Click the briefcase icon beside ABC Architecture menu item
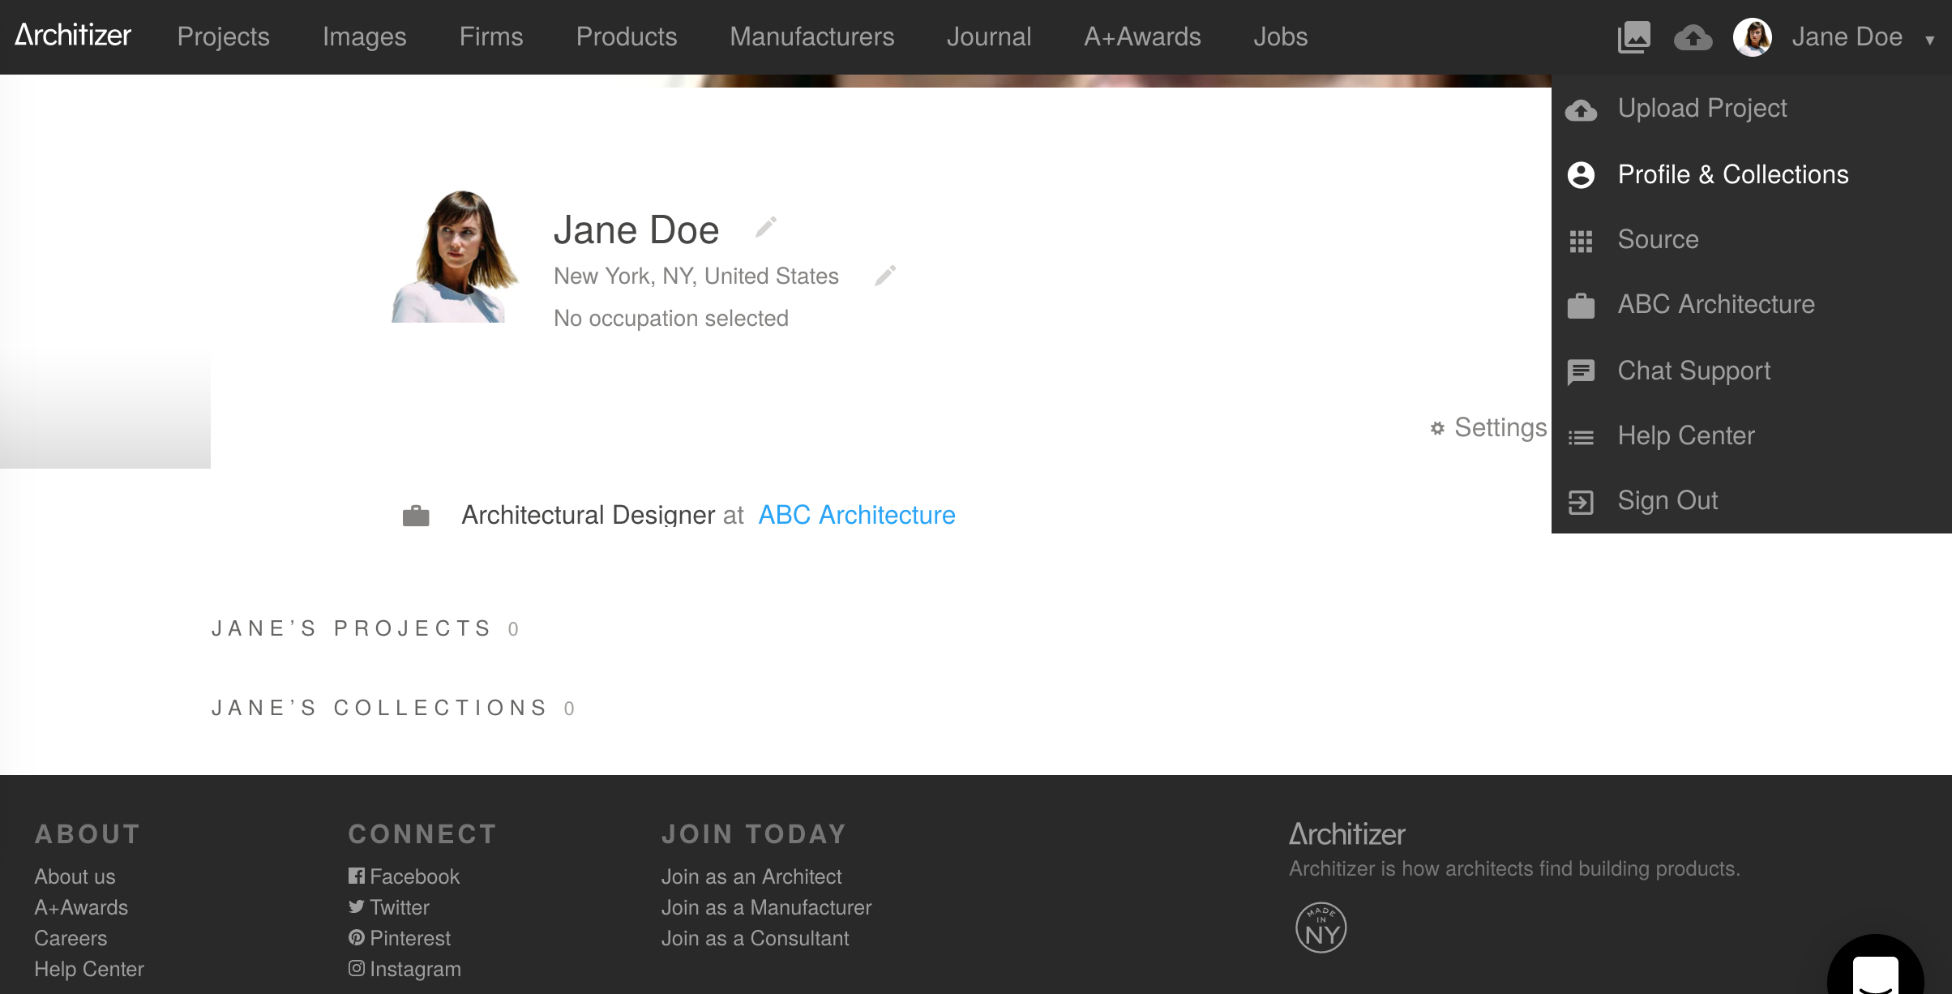1952x994 pixels. 1581,306
